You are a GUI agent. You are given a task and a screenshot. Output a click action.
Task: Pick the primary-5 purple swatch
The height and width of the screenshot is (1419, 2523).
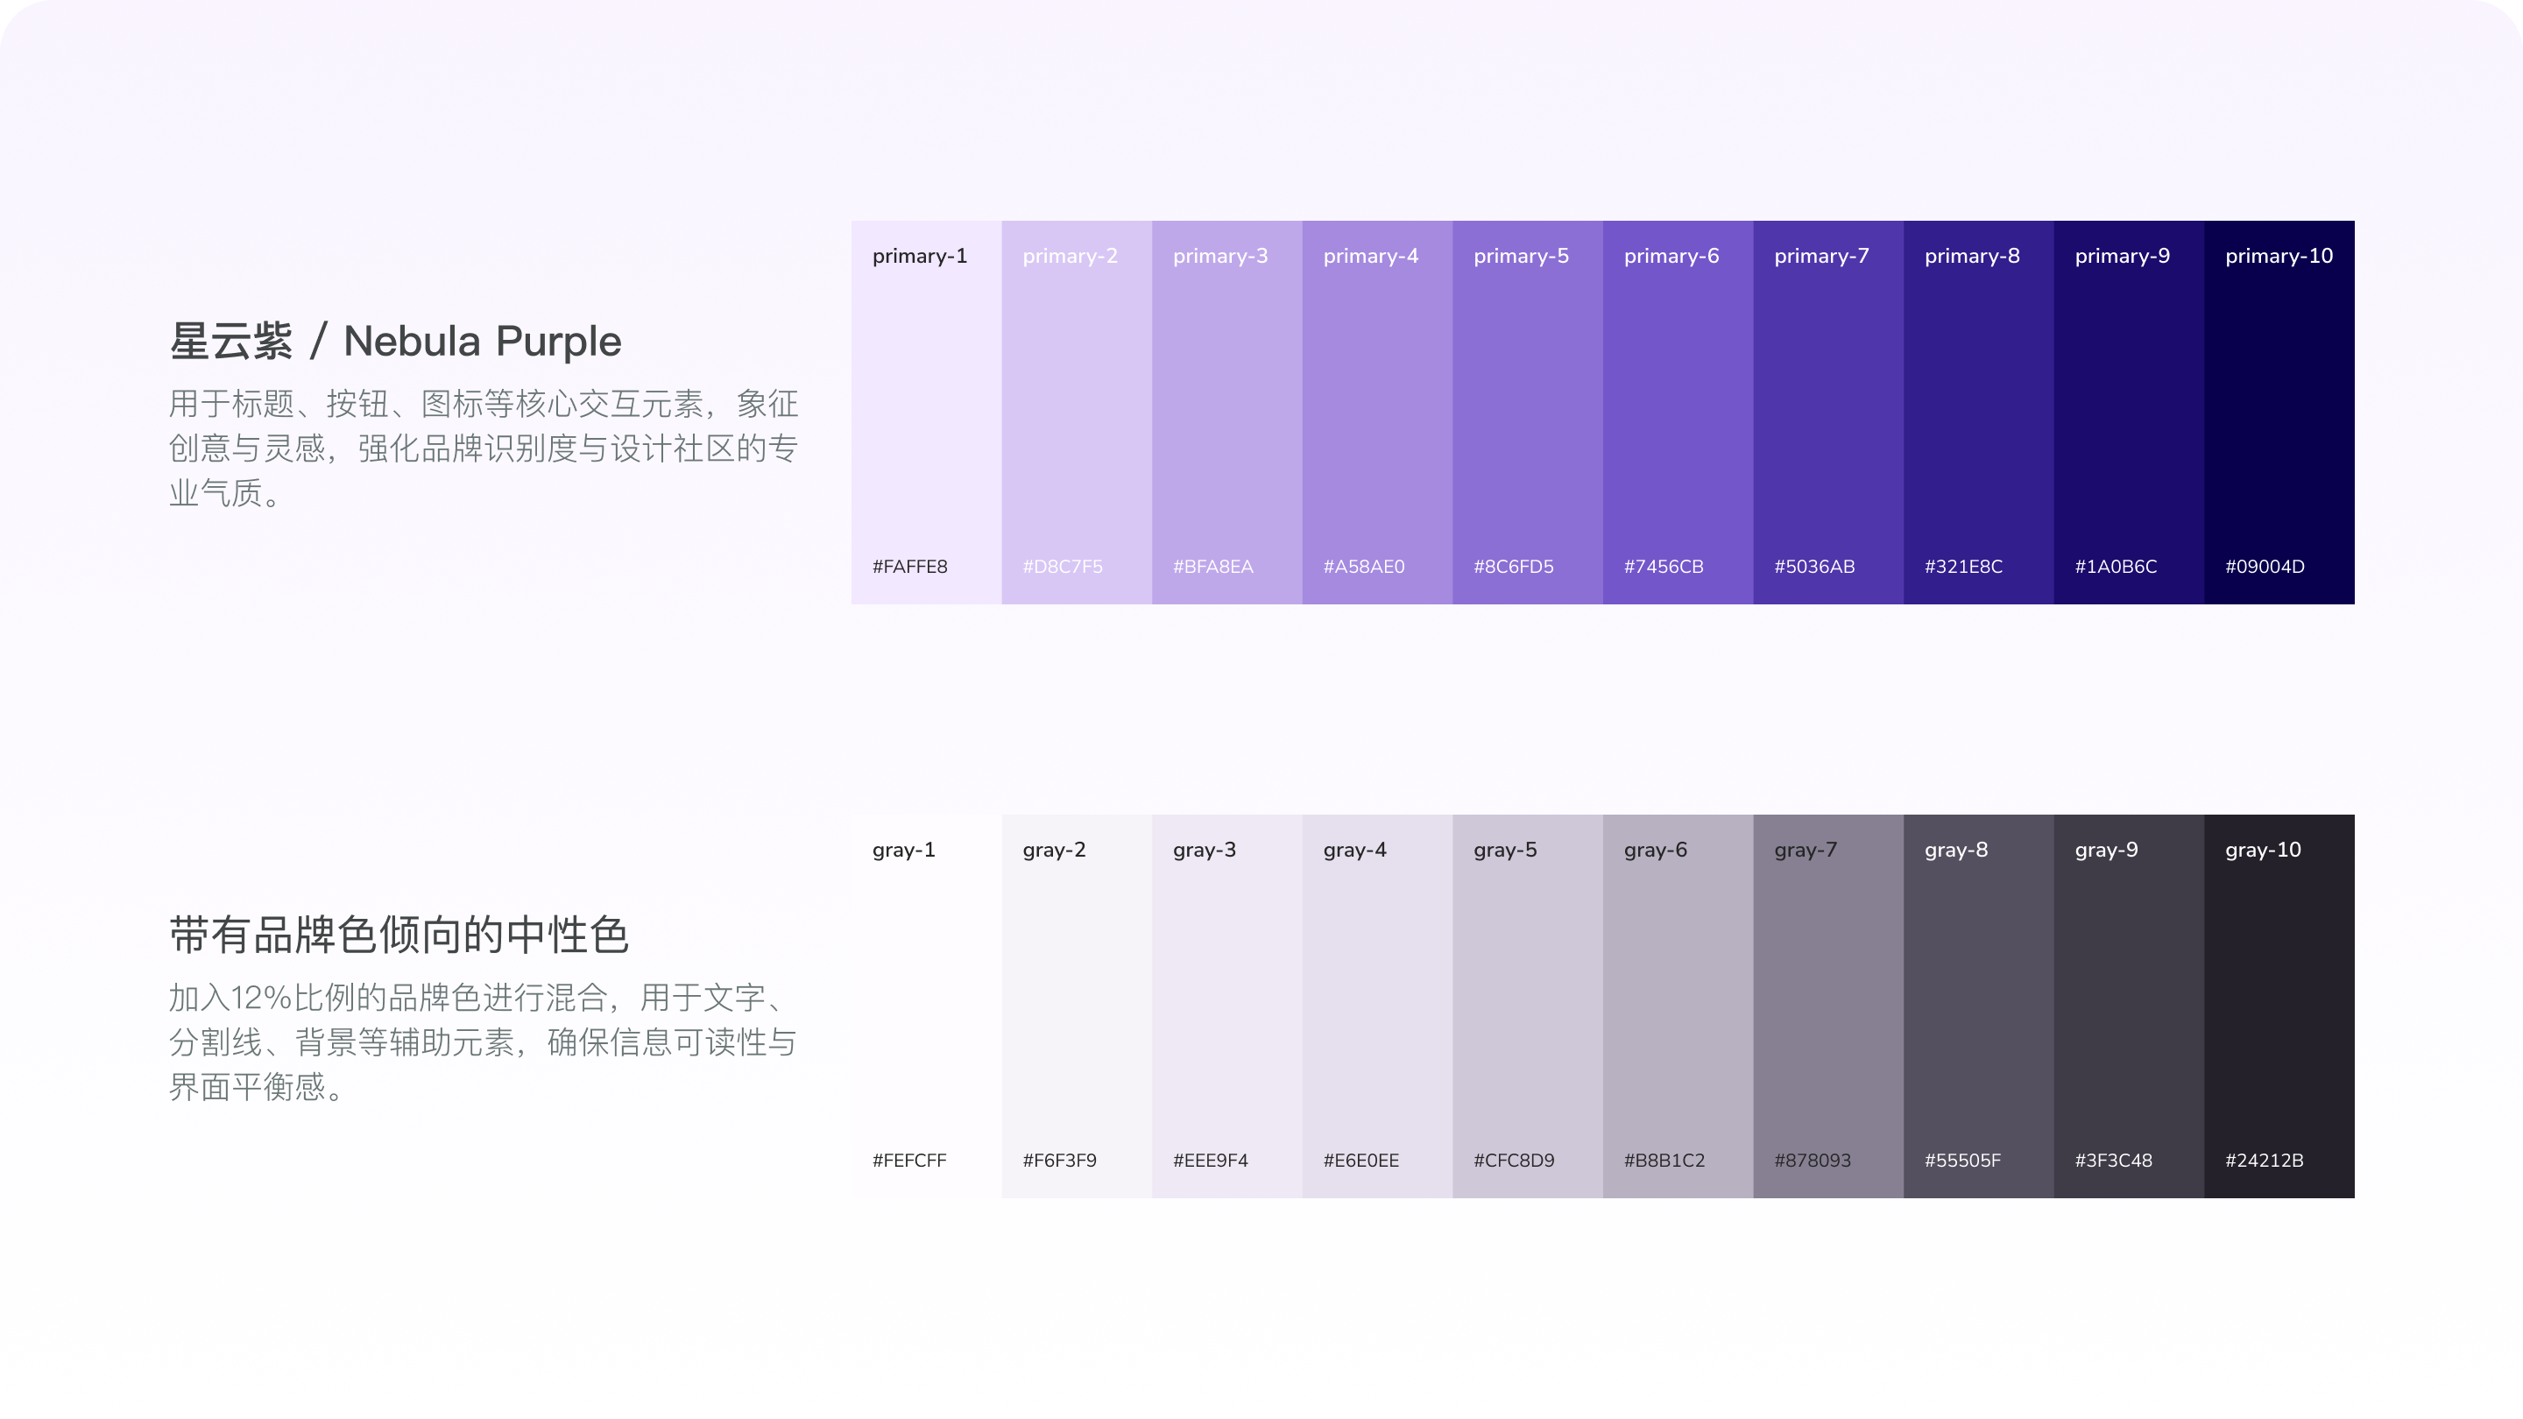tap(1528, 413)
